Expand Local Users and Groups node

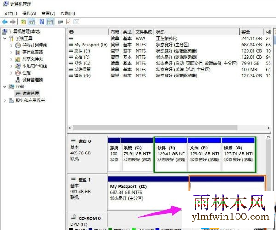point(11,66)
